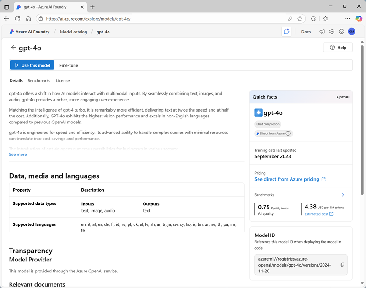Open the announcements megaphone icon
The image size is (366, 288).
coord(322,32)
